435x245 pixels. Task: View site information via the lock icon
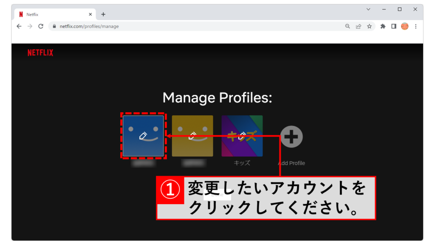tap(54, 26)
